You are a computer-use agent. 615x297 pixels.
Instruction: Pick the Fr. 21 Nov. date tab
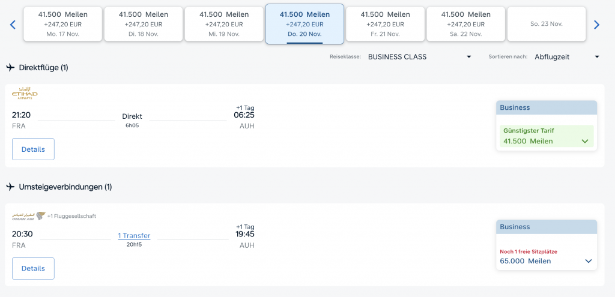(x=385, y=24)
